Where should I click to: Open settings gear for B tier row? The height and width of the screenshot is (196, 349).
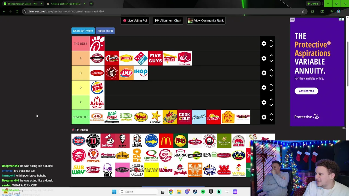(264, 58)
